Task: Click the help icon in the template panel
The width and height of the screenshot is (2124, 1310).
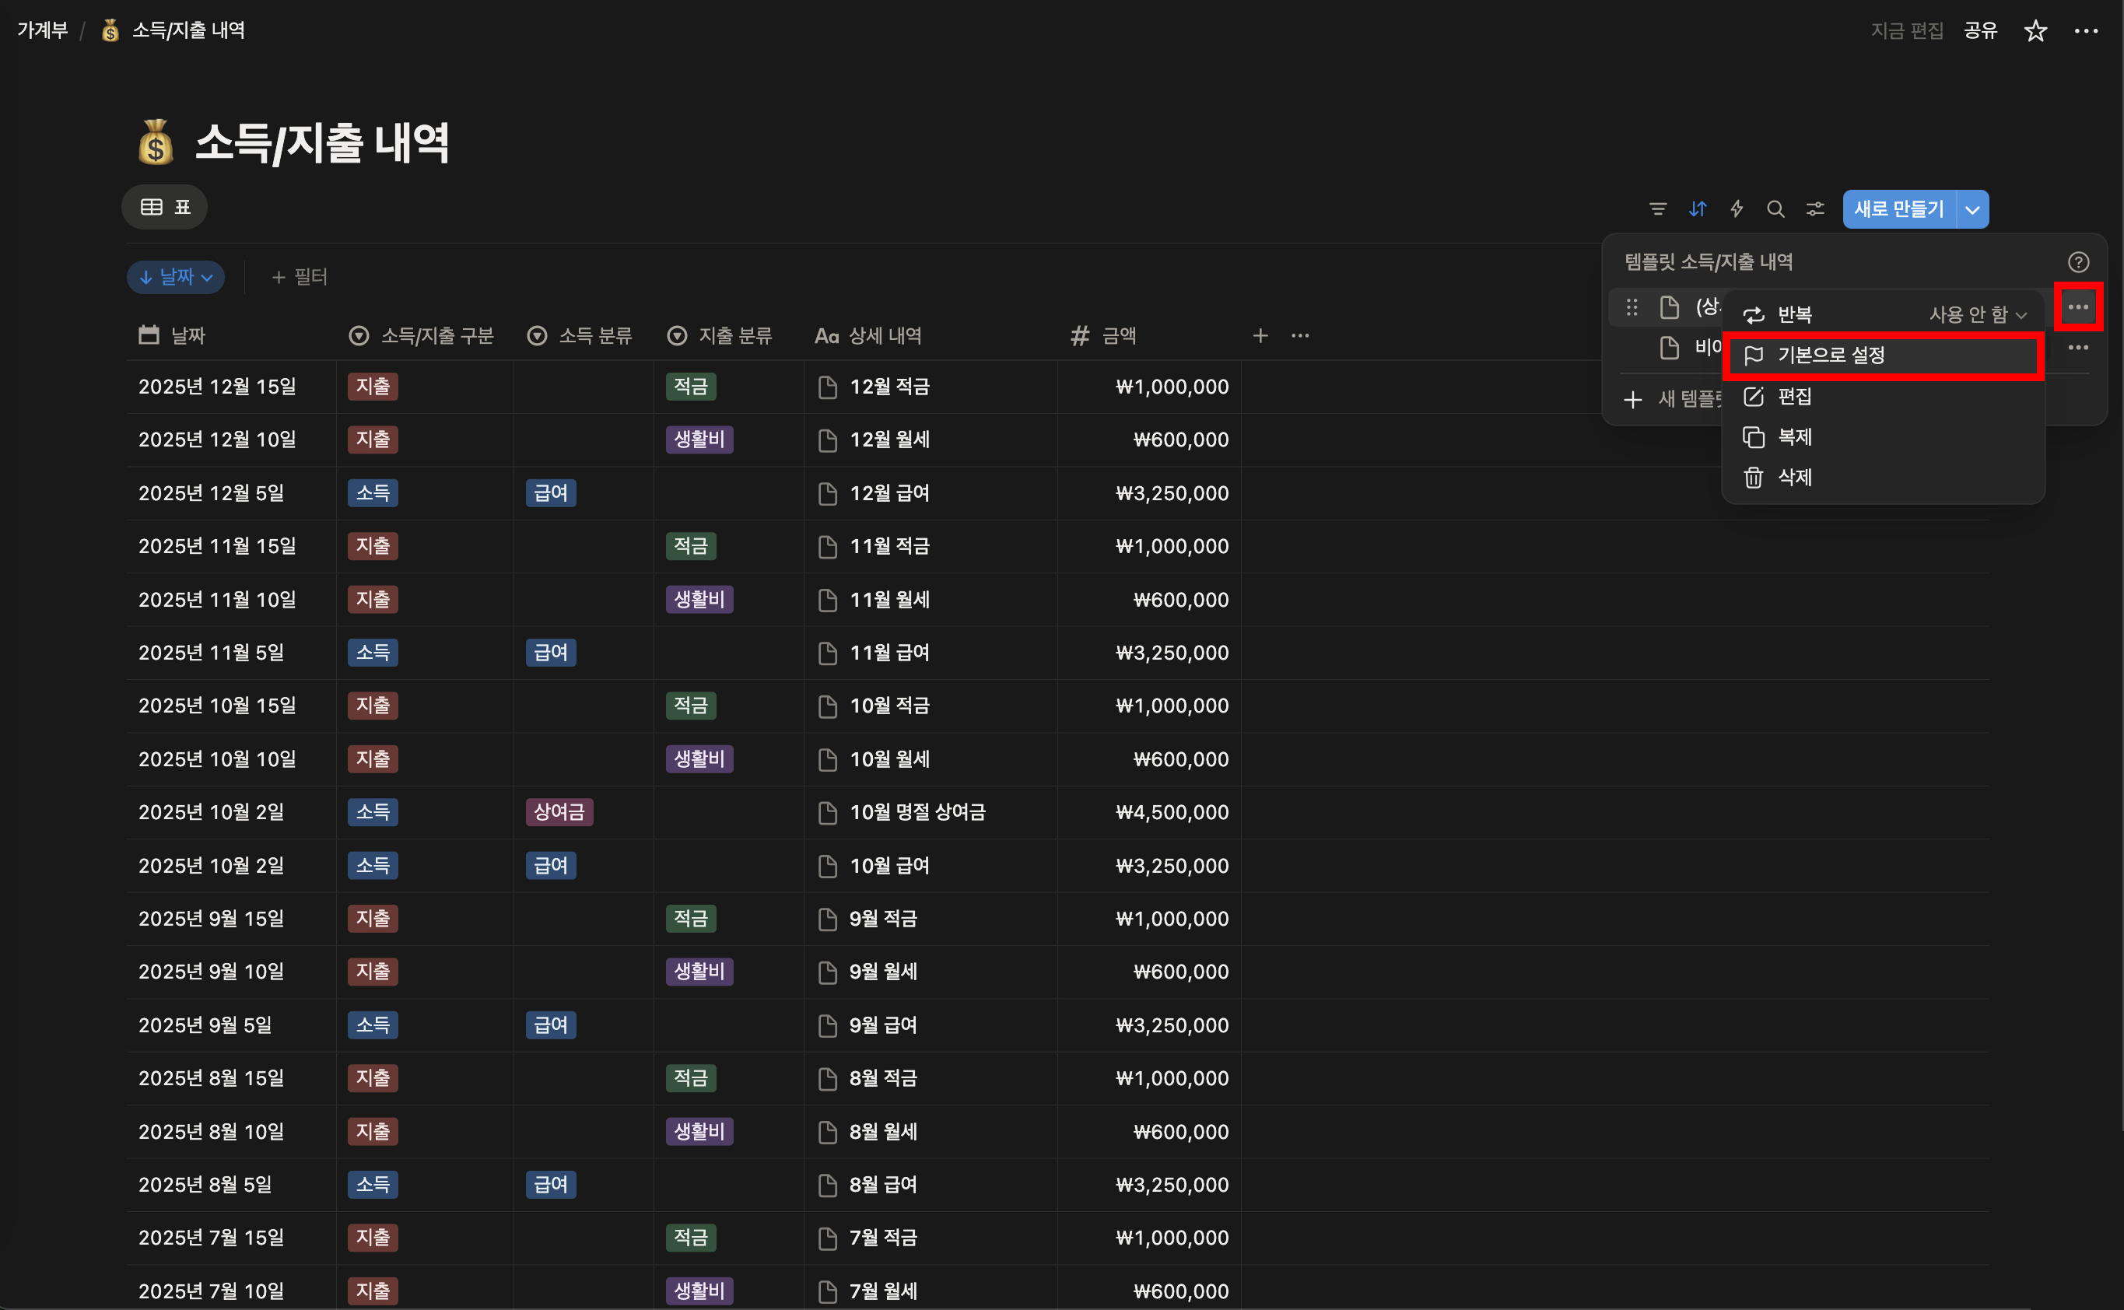Action: click(x=2077, y=261)
